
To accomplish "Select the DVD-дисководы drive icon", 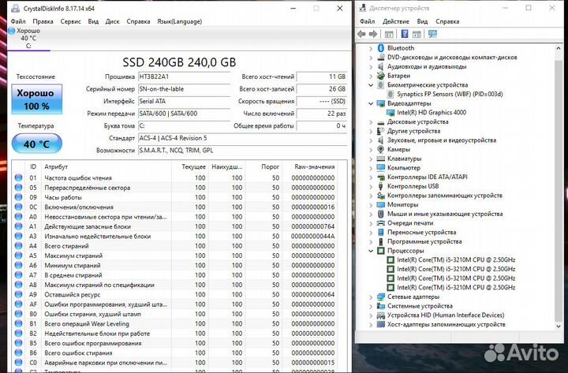I will pos(380,58).
